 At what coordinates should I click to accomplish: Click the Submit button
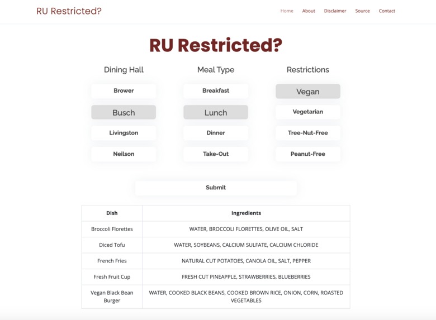pyautogui.click(x=216, y=188)
